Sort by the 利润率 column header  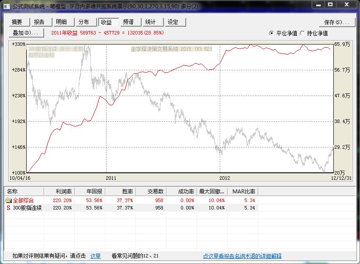click(59, 191)
